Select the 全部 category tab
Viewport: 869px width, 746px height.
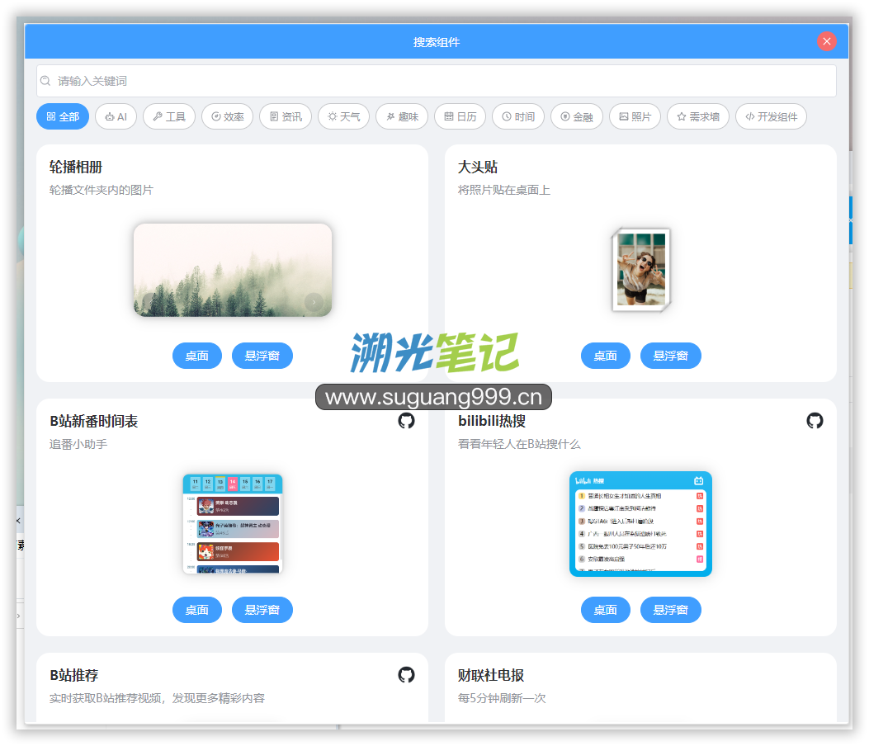(x=63, y=116)
